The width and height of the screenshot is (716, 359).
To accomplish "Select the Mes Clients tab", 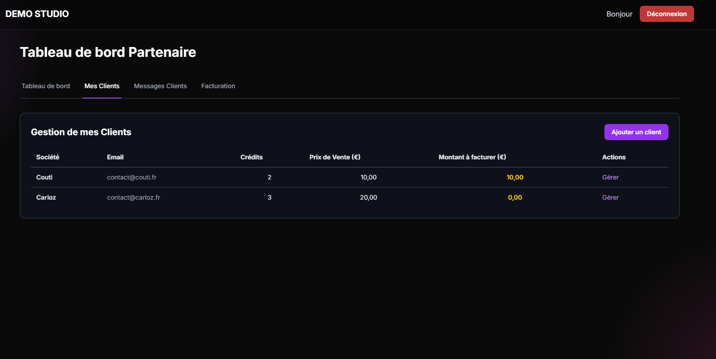I will click(x=102, y=86).
